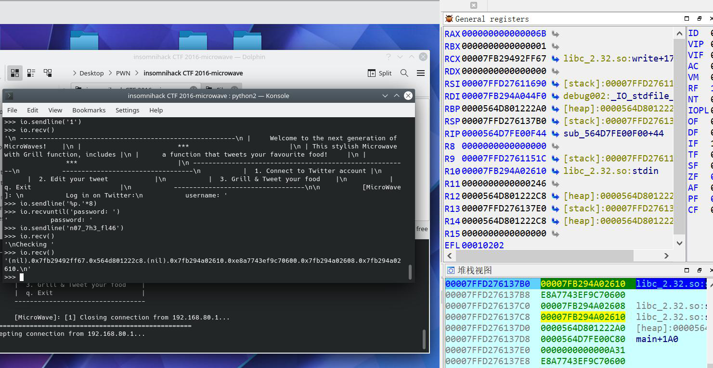Image resolution: width=713 pixels, height=368 pixels.
Task: Switch Dolphin to Icons view mode
Action: coord(15,73)
